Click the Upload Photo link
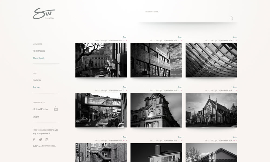 pos(40,109)
